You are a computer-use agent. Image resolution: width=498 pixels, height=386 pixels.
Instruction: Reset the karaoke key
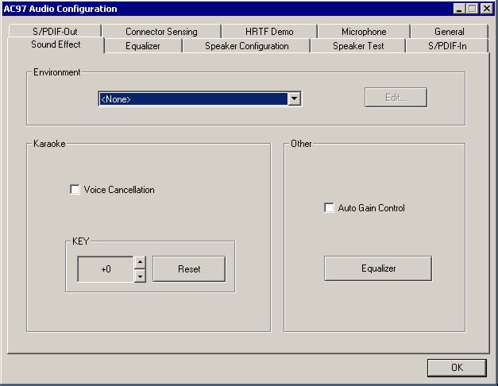click(x=189, y=269)
